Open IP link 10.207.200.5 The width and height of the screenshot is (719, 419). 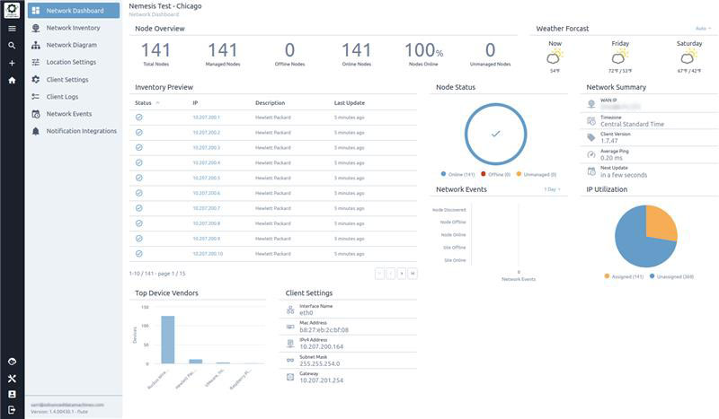pos(207,178)
